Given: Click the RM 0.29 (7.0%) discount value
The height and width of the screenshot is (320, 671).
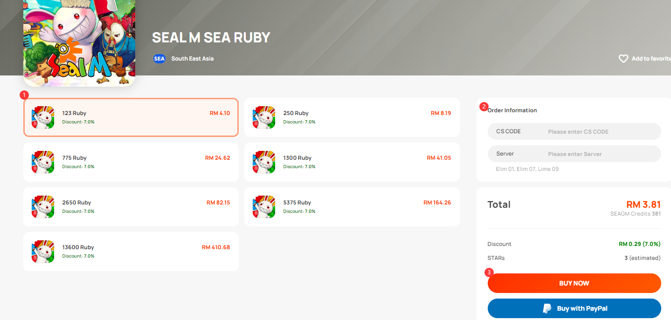Looking at the screenshot, I should [x=640, y=244].
